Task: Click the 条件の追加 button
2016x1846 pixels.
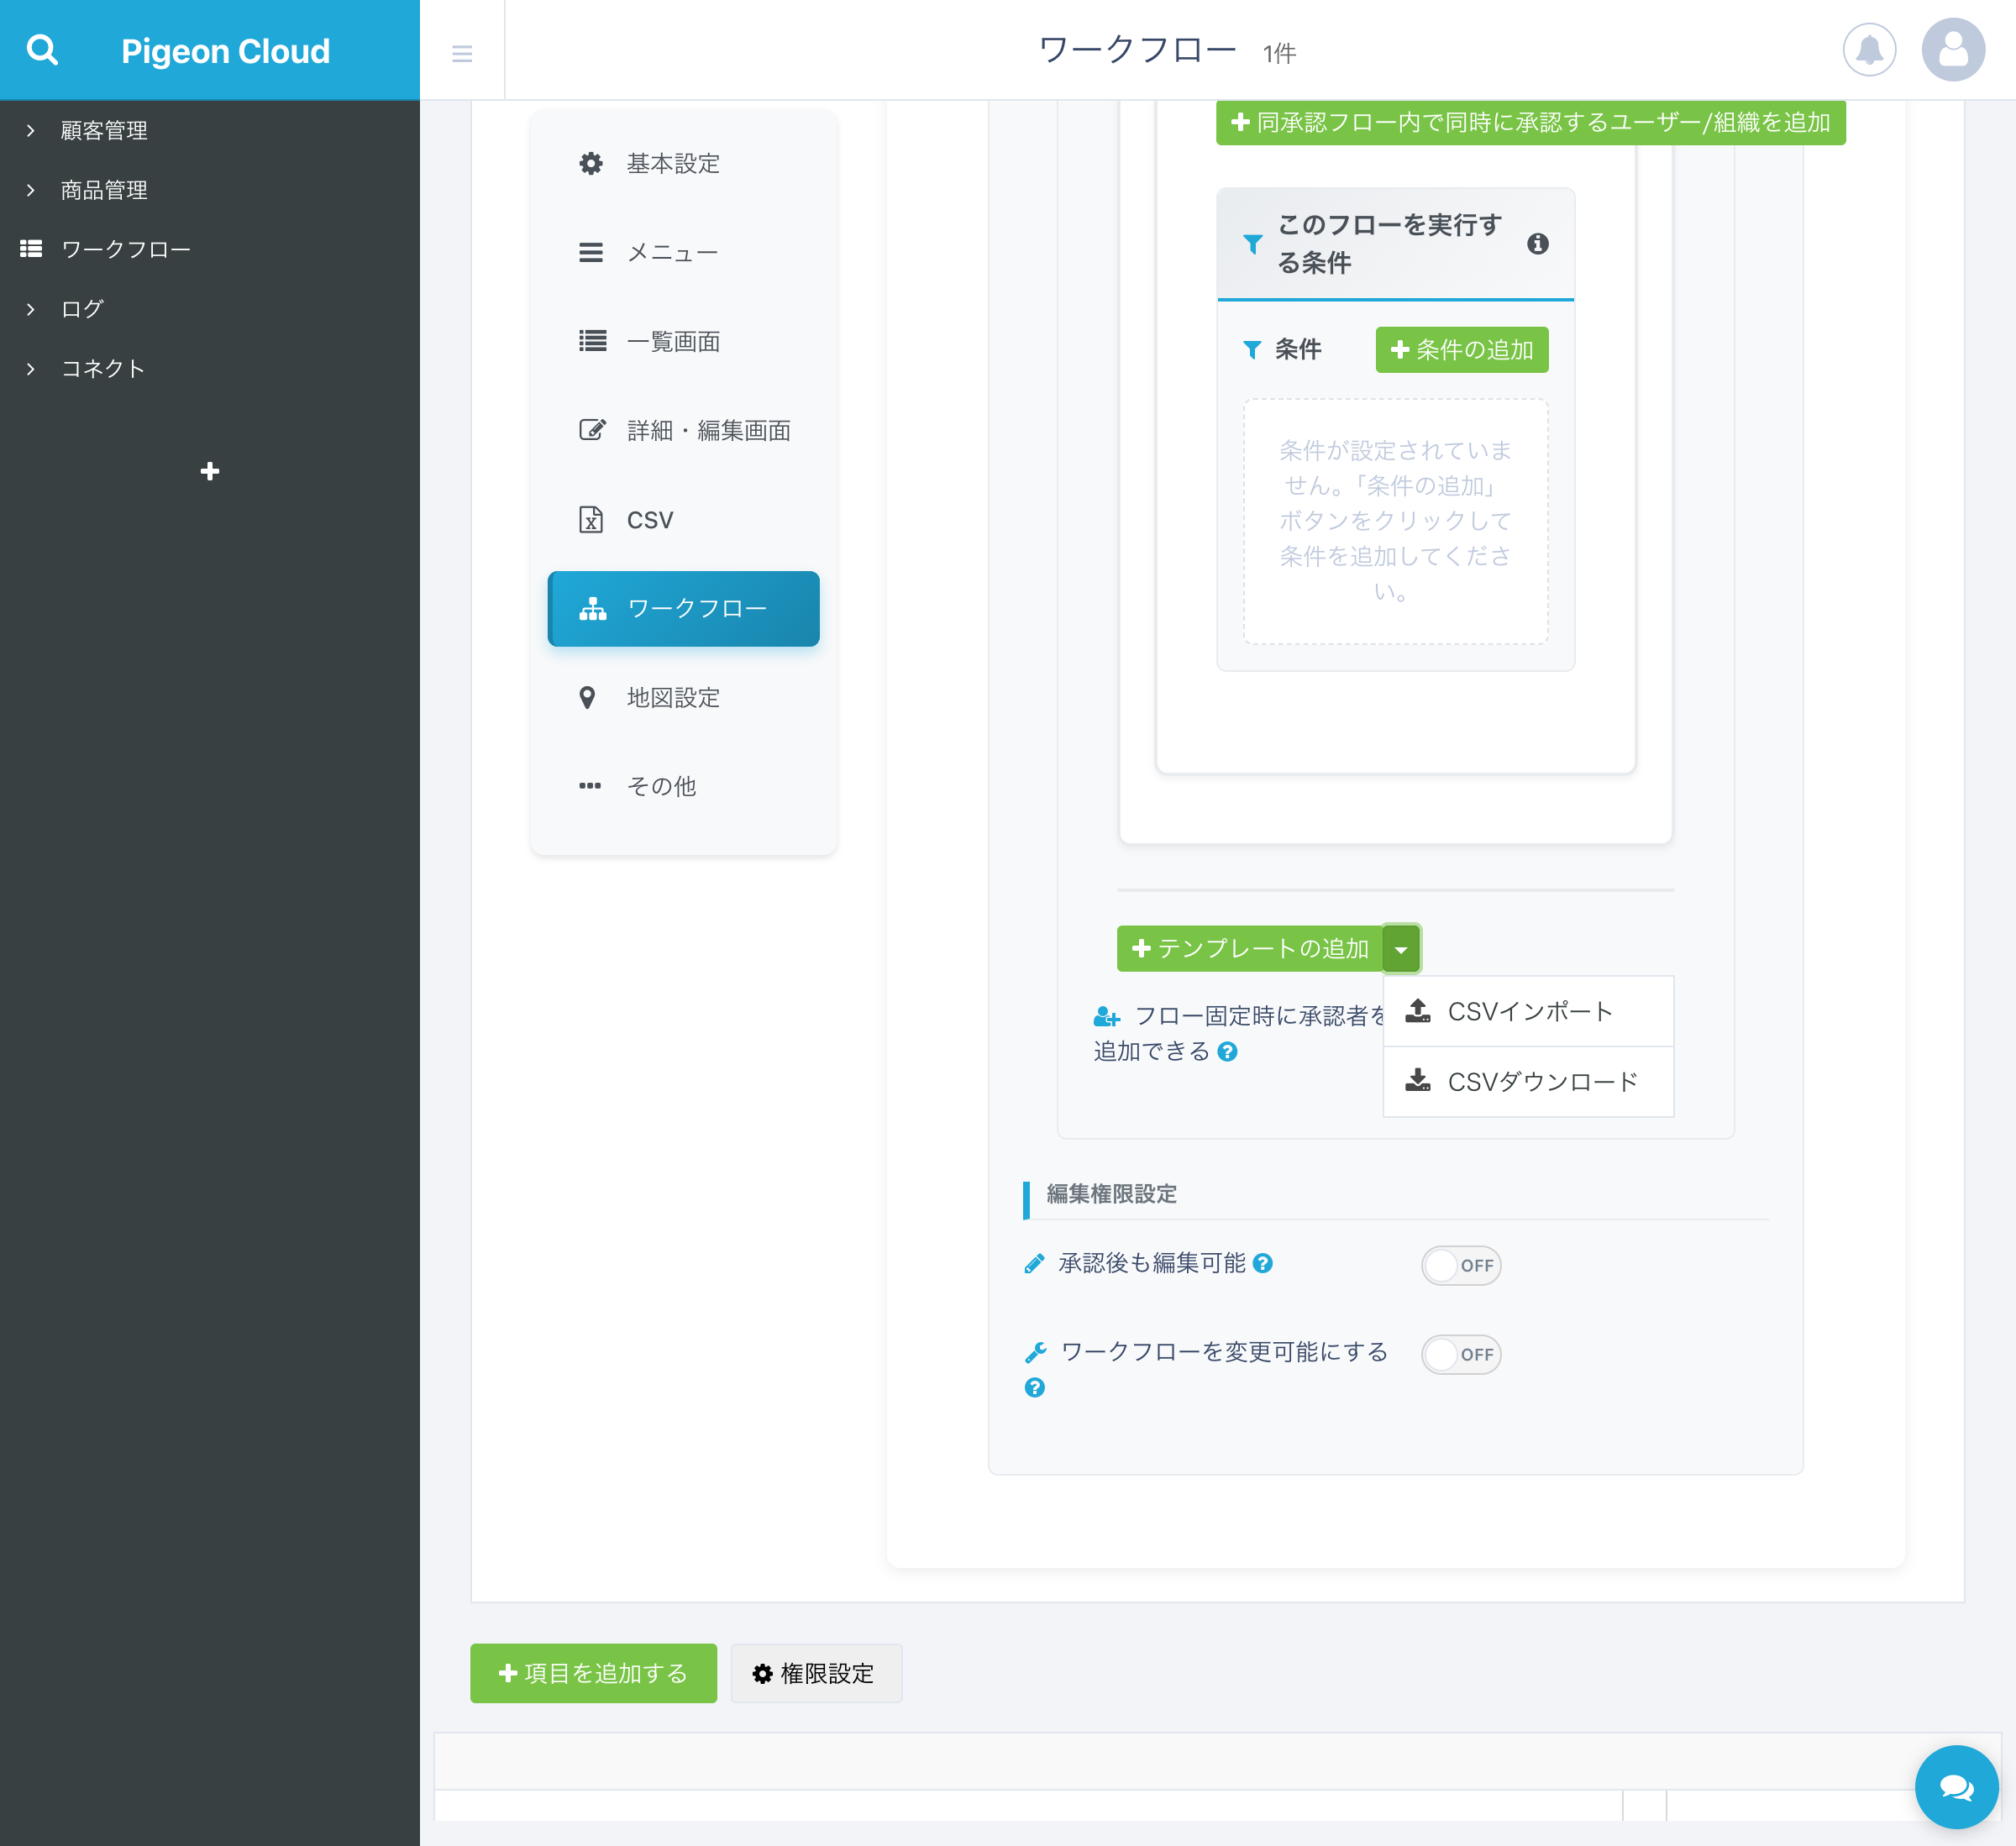Action: tap(1462, 350)
